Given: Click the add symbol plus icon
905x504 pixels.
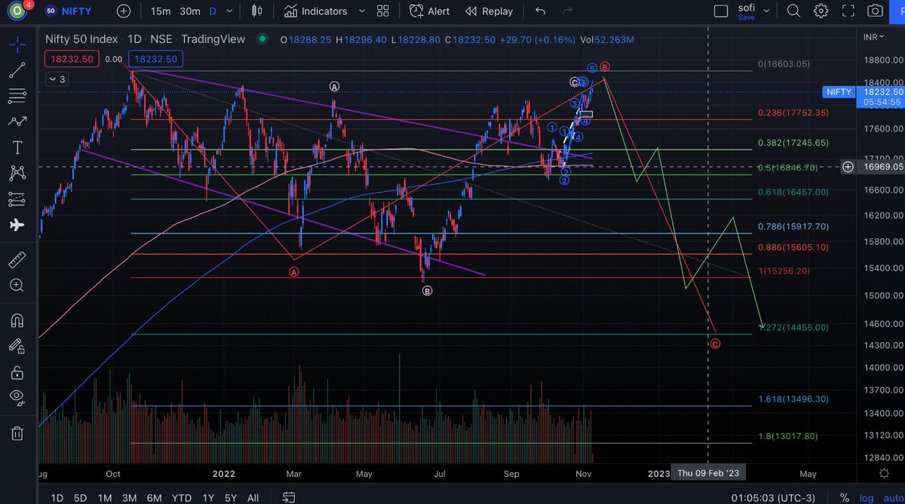Looking at the screenshot, I should click(124, 11).
